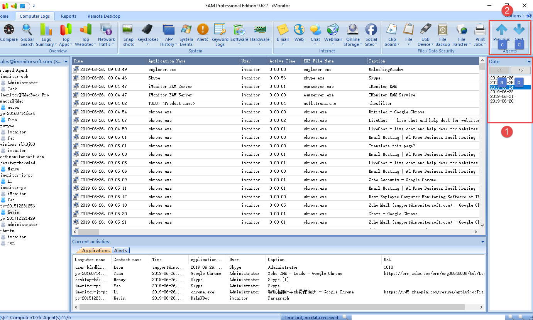The width and height of the screenshot is (533, 320).
Task: Open Clipboard logs
Action: [392, 35]
